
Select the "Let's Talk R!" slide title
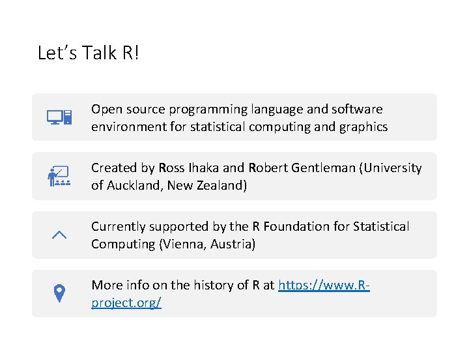pos(89,53)
